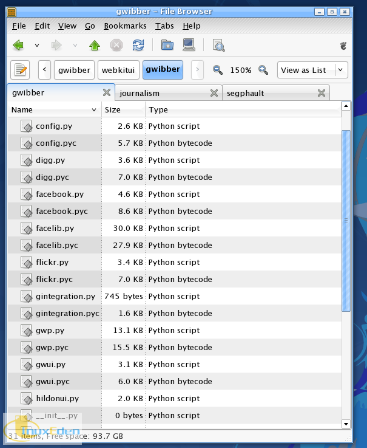Select the config.py file icon
The image size is (367, 448).
coord(27,126)
